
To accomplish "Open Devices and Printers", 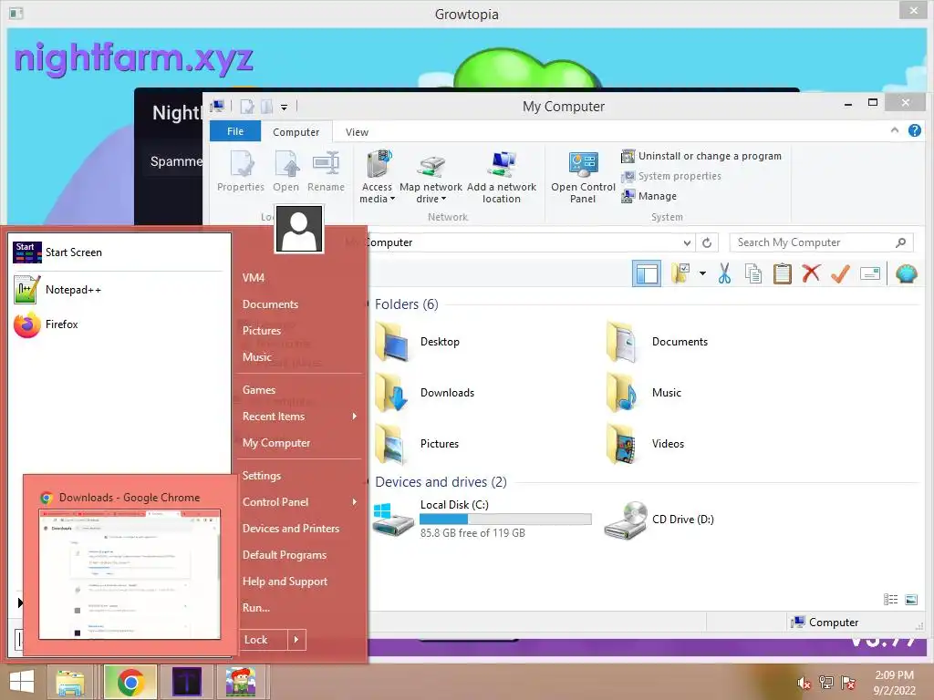I will pos(291,529).
